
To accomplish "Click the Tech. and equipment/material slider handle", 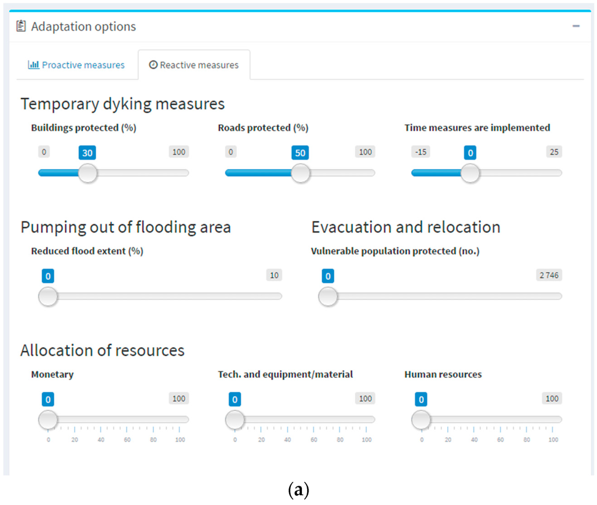I will coord(235,419).
